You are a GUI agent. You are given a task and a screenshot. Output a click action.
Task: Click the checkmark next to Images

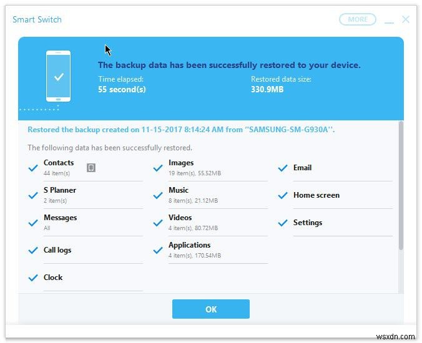coord(157,168)
